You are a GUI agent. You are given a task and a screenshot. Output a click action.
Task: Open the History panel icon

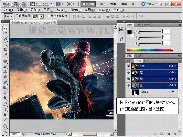[121, 39]
